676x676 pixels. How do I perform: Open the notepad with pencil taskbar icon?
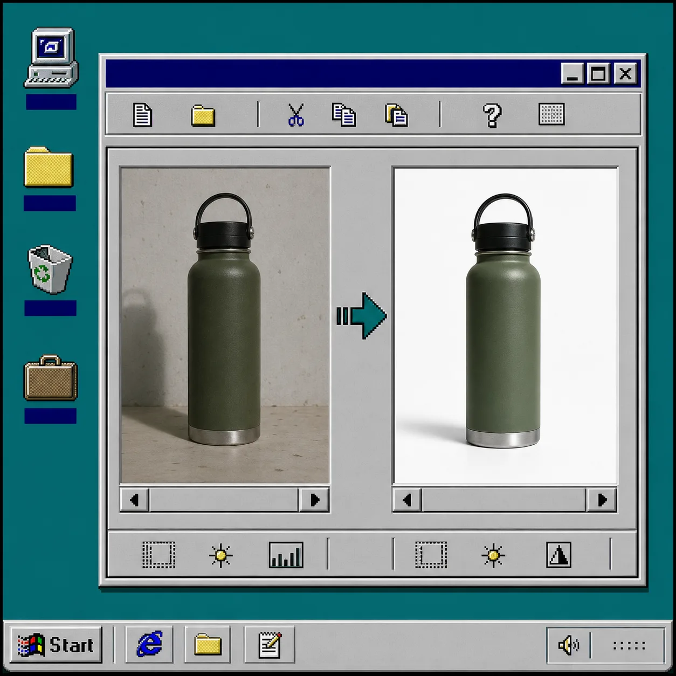pos(270,644)
